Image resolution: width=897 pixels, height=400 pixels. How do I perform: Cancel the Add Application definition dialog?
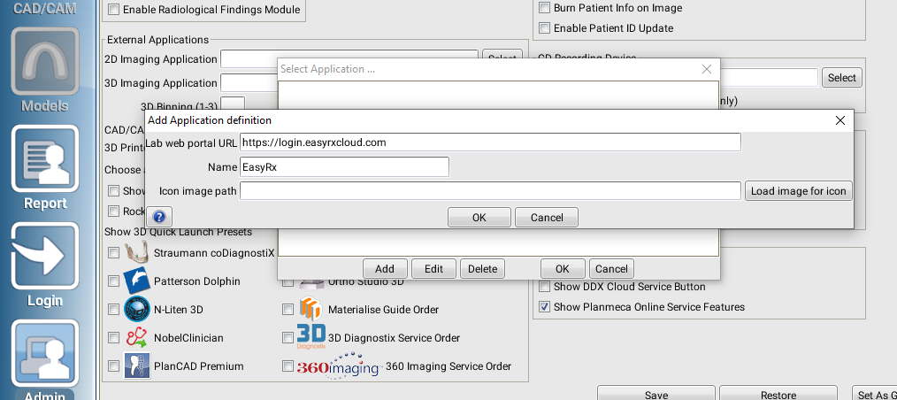point(547,218)
